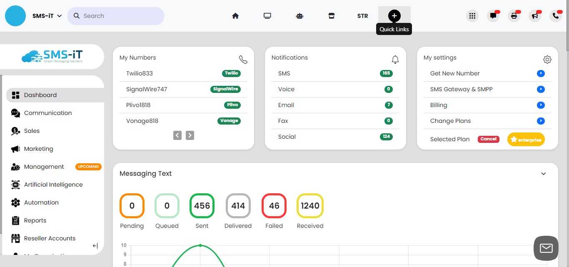569x267 pixels.
Task: Click the storefront icon in top navigation
Action: coord(332,16)
